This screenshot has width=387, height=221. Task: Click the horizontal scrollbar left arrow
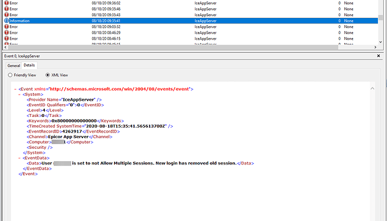6,47
